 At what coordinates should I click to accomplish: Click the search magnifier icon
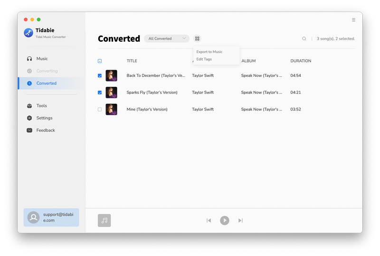(304, 38)
